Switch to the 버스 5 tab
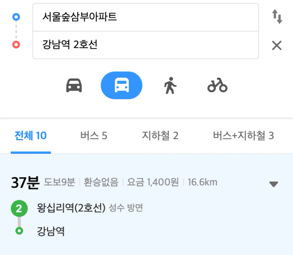The height and width of the screenshot is (255, 293). [x=94, y=136]
